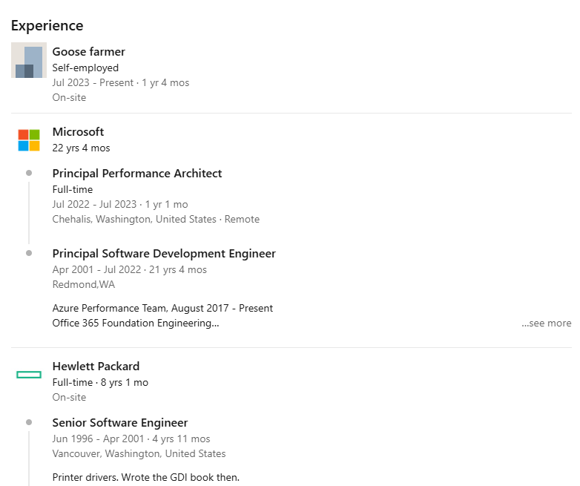Click the "Azure Performance Team" description text
This screenshot has width=580, height=486.
(x=162, y=308)
